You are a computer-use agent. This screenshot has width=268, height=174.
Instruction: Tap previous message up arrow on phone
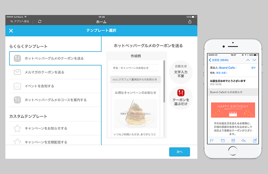(x=248, y=60)
